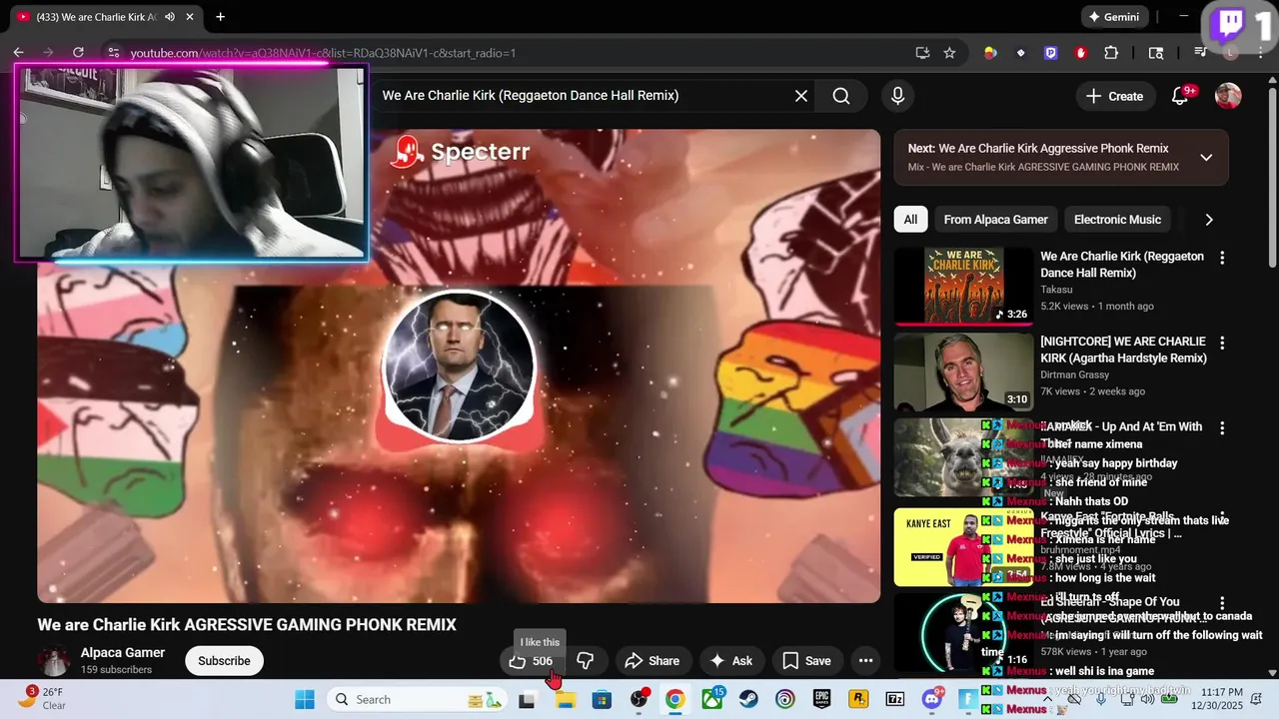This screenshot has width=1279, height=719.
Task: Like the video with the thumbs up
Action: pos(530,661)
